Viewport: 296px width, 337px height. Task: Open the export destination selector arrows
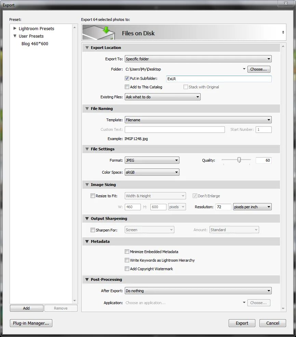[283, 32]
